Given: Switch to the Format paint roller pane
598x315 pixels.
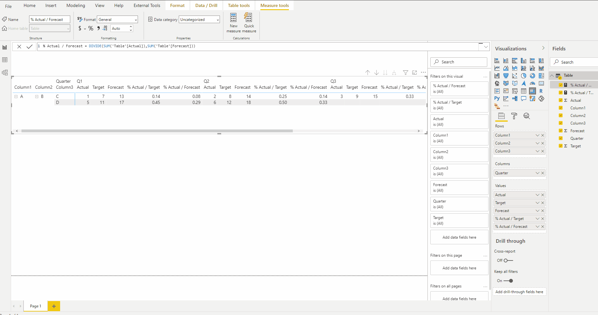Looking at the screenshot, I should tap(514, 116).
